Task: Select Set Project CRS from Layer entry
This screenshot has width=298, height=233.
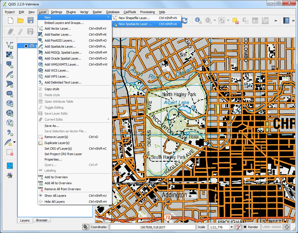Action: (74, 154)
